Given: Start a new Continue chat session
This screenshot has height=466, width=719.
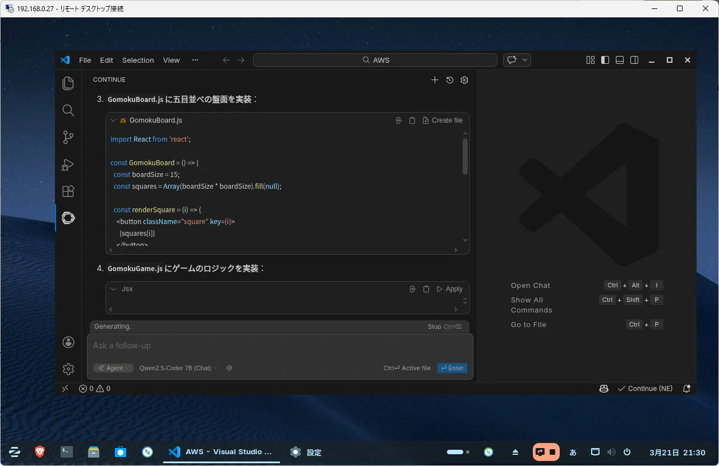Looking at the screenshot, I should click(x=435, y=80).
